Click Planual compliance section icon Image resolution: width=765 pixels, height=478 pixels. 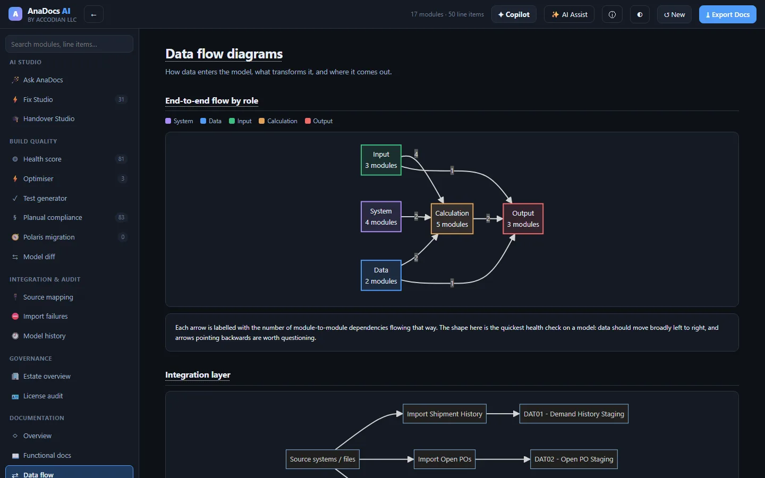[x=15, y=218]
